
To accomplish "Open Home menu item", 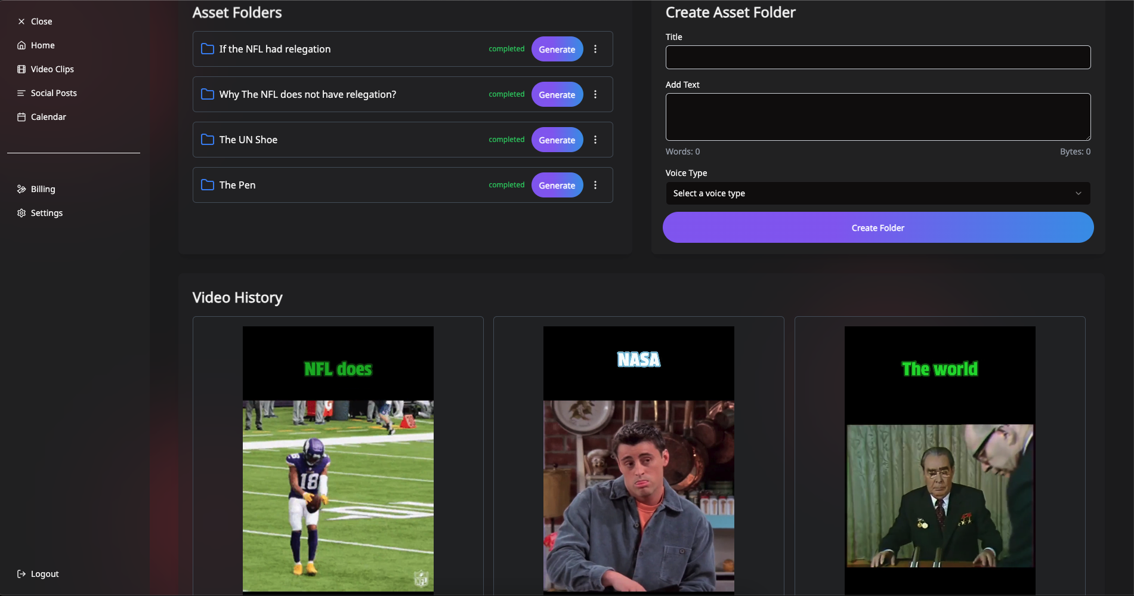I will (x=43, y=45).
